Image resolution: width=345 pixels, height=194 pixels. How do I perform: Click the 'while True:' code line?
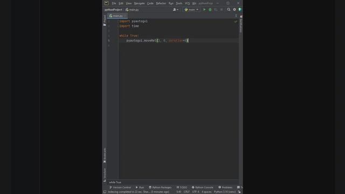129,36
